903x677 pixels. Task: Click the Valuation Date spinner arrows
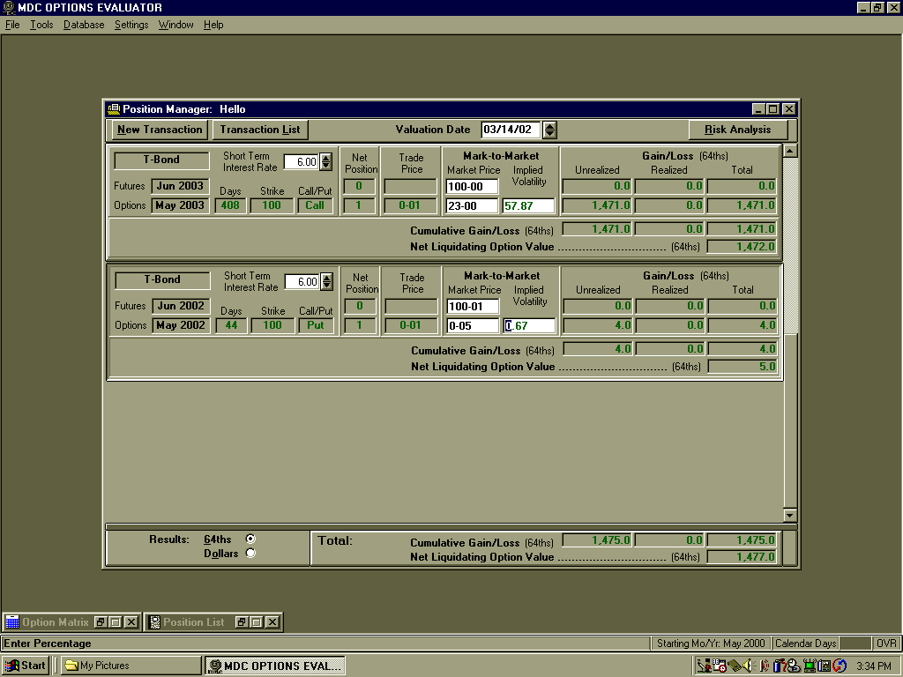coord(549,130)
